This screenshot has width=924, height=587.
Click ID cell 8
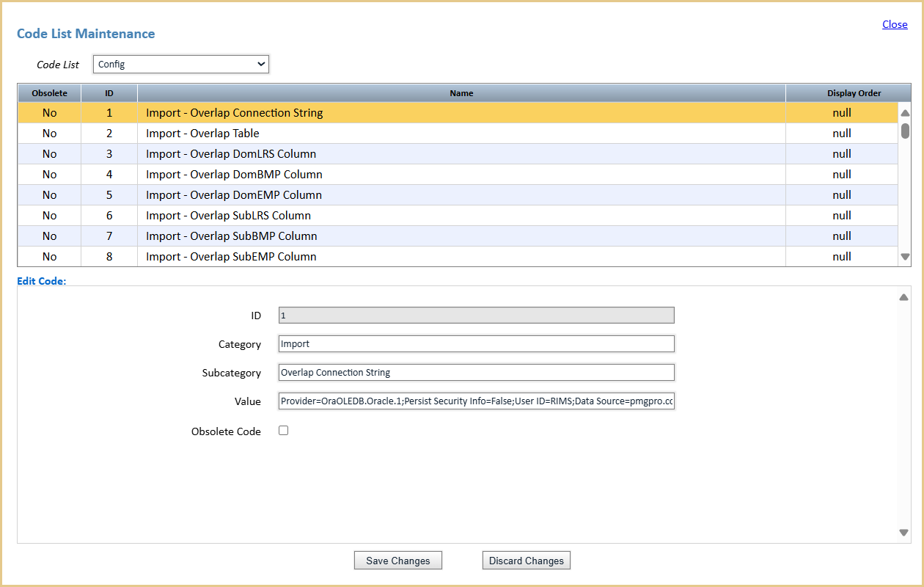[109, 257]
